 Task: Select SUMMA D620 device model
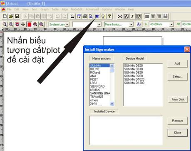134,73
